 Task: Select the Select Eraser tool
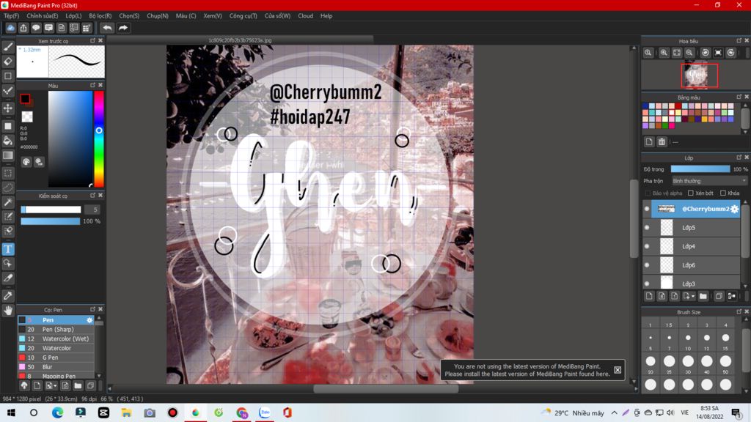coord(8,231)
